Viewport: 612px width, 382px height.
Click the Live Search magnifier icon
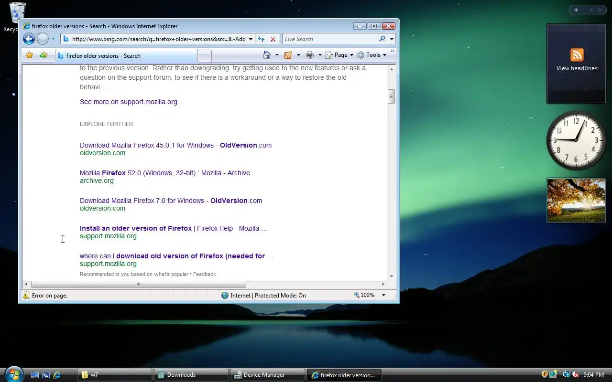[382, 39]
